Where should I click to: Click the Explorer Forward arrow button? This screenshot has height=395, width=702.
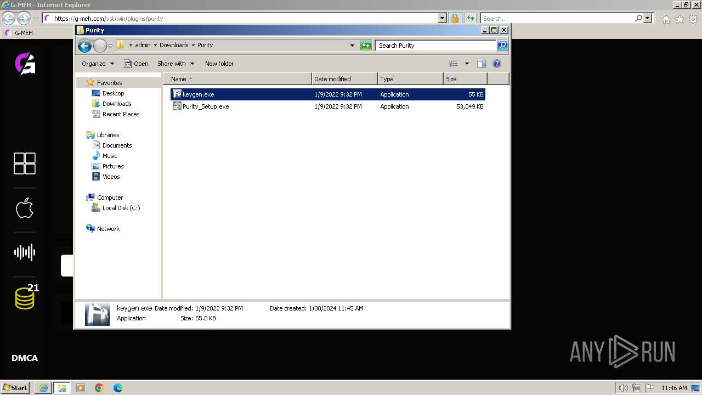click(x=100, y=46)
